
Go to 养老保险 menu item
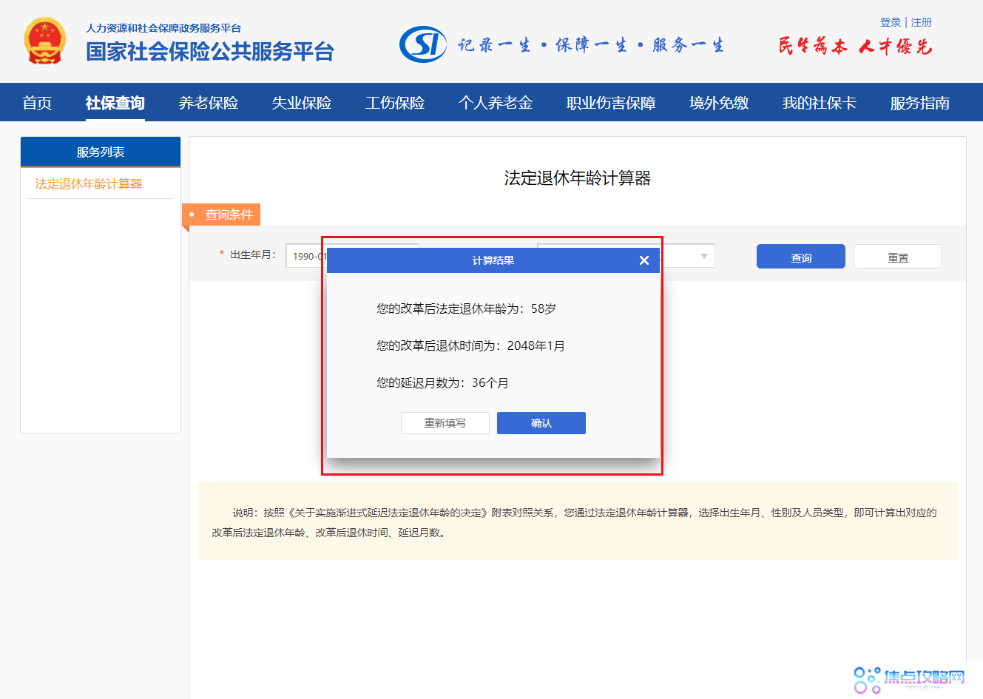point(209,103)
